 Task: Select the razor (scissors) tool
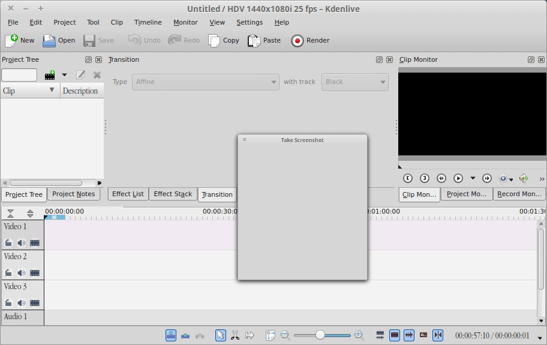[x=235, y=335]
